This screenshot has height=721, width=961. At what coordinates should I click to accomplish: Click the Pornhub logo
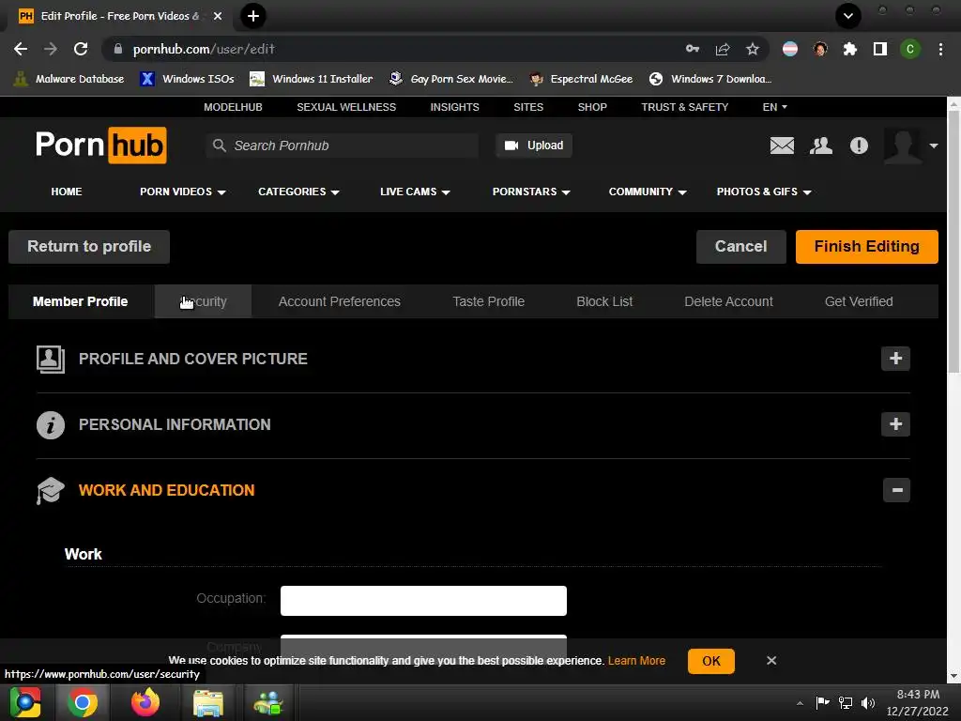click(101, 146)
